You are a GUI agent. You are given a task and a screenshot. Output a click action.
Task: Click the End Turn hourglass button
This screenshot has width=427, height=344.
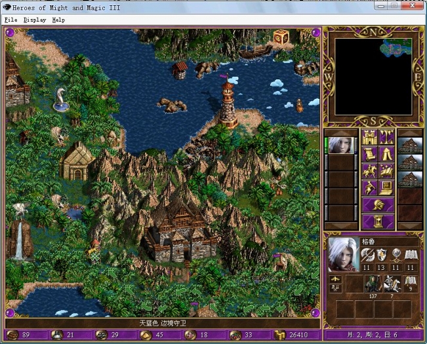click(378, 221)
